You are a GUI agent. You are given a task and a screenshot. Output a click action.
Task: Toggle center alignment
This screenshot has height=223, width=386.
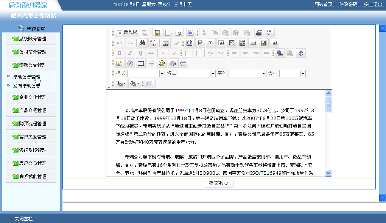[245, 53]
